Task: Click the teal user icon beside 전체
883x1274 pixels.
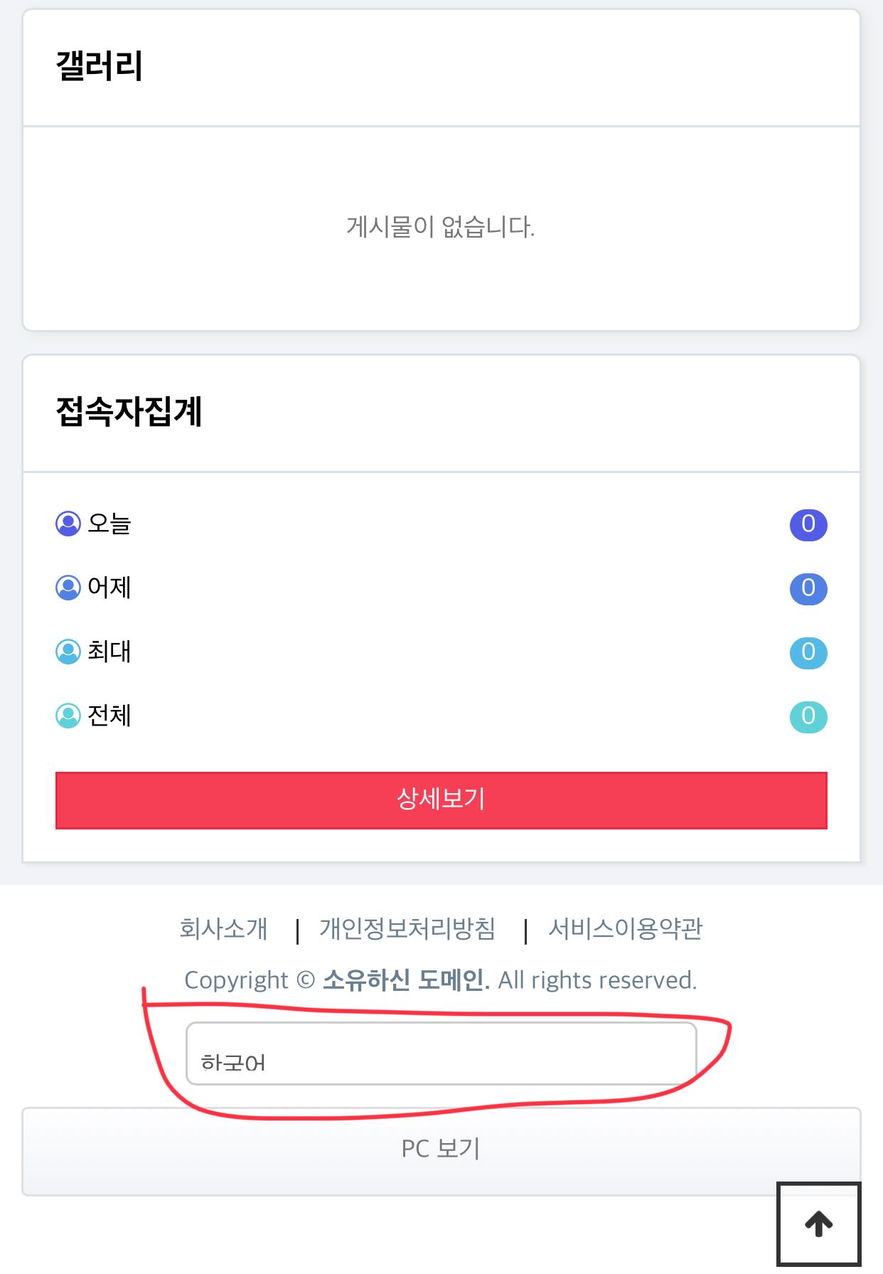Action: 68,716
